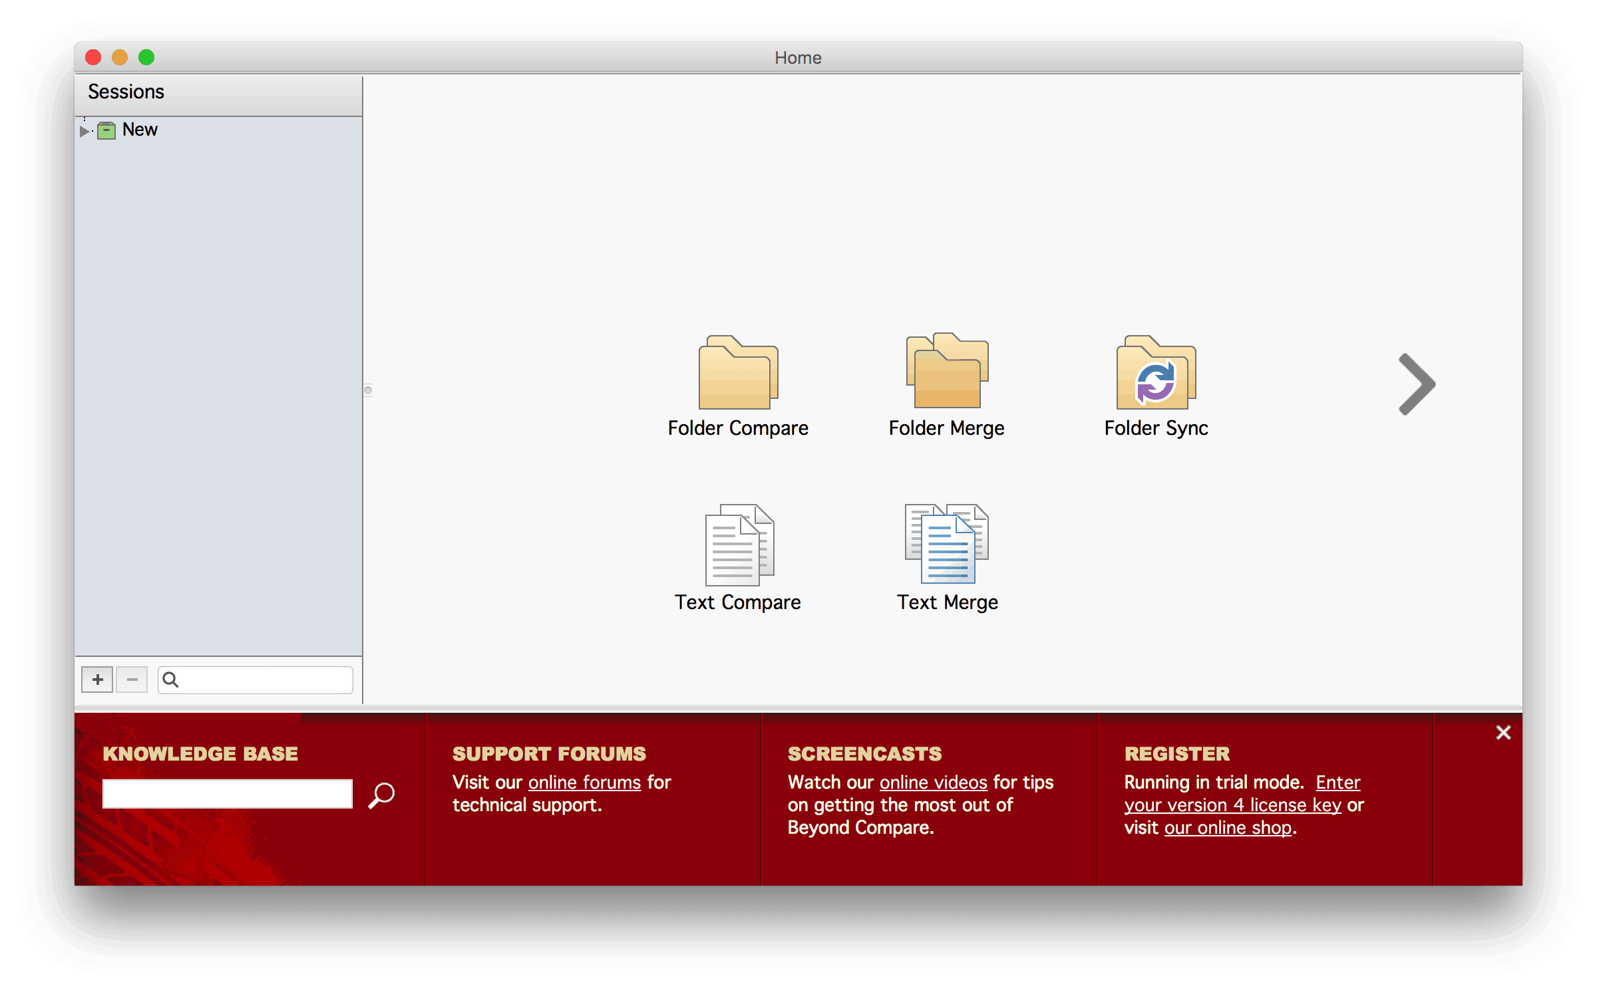1597x992 pixels.
Task: Select the New session entry
Action: pos(140,130)
